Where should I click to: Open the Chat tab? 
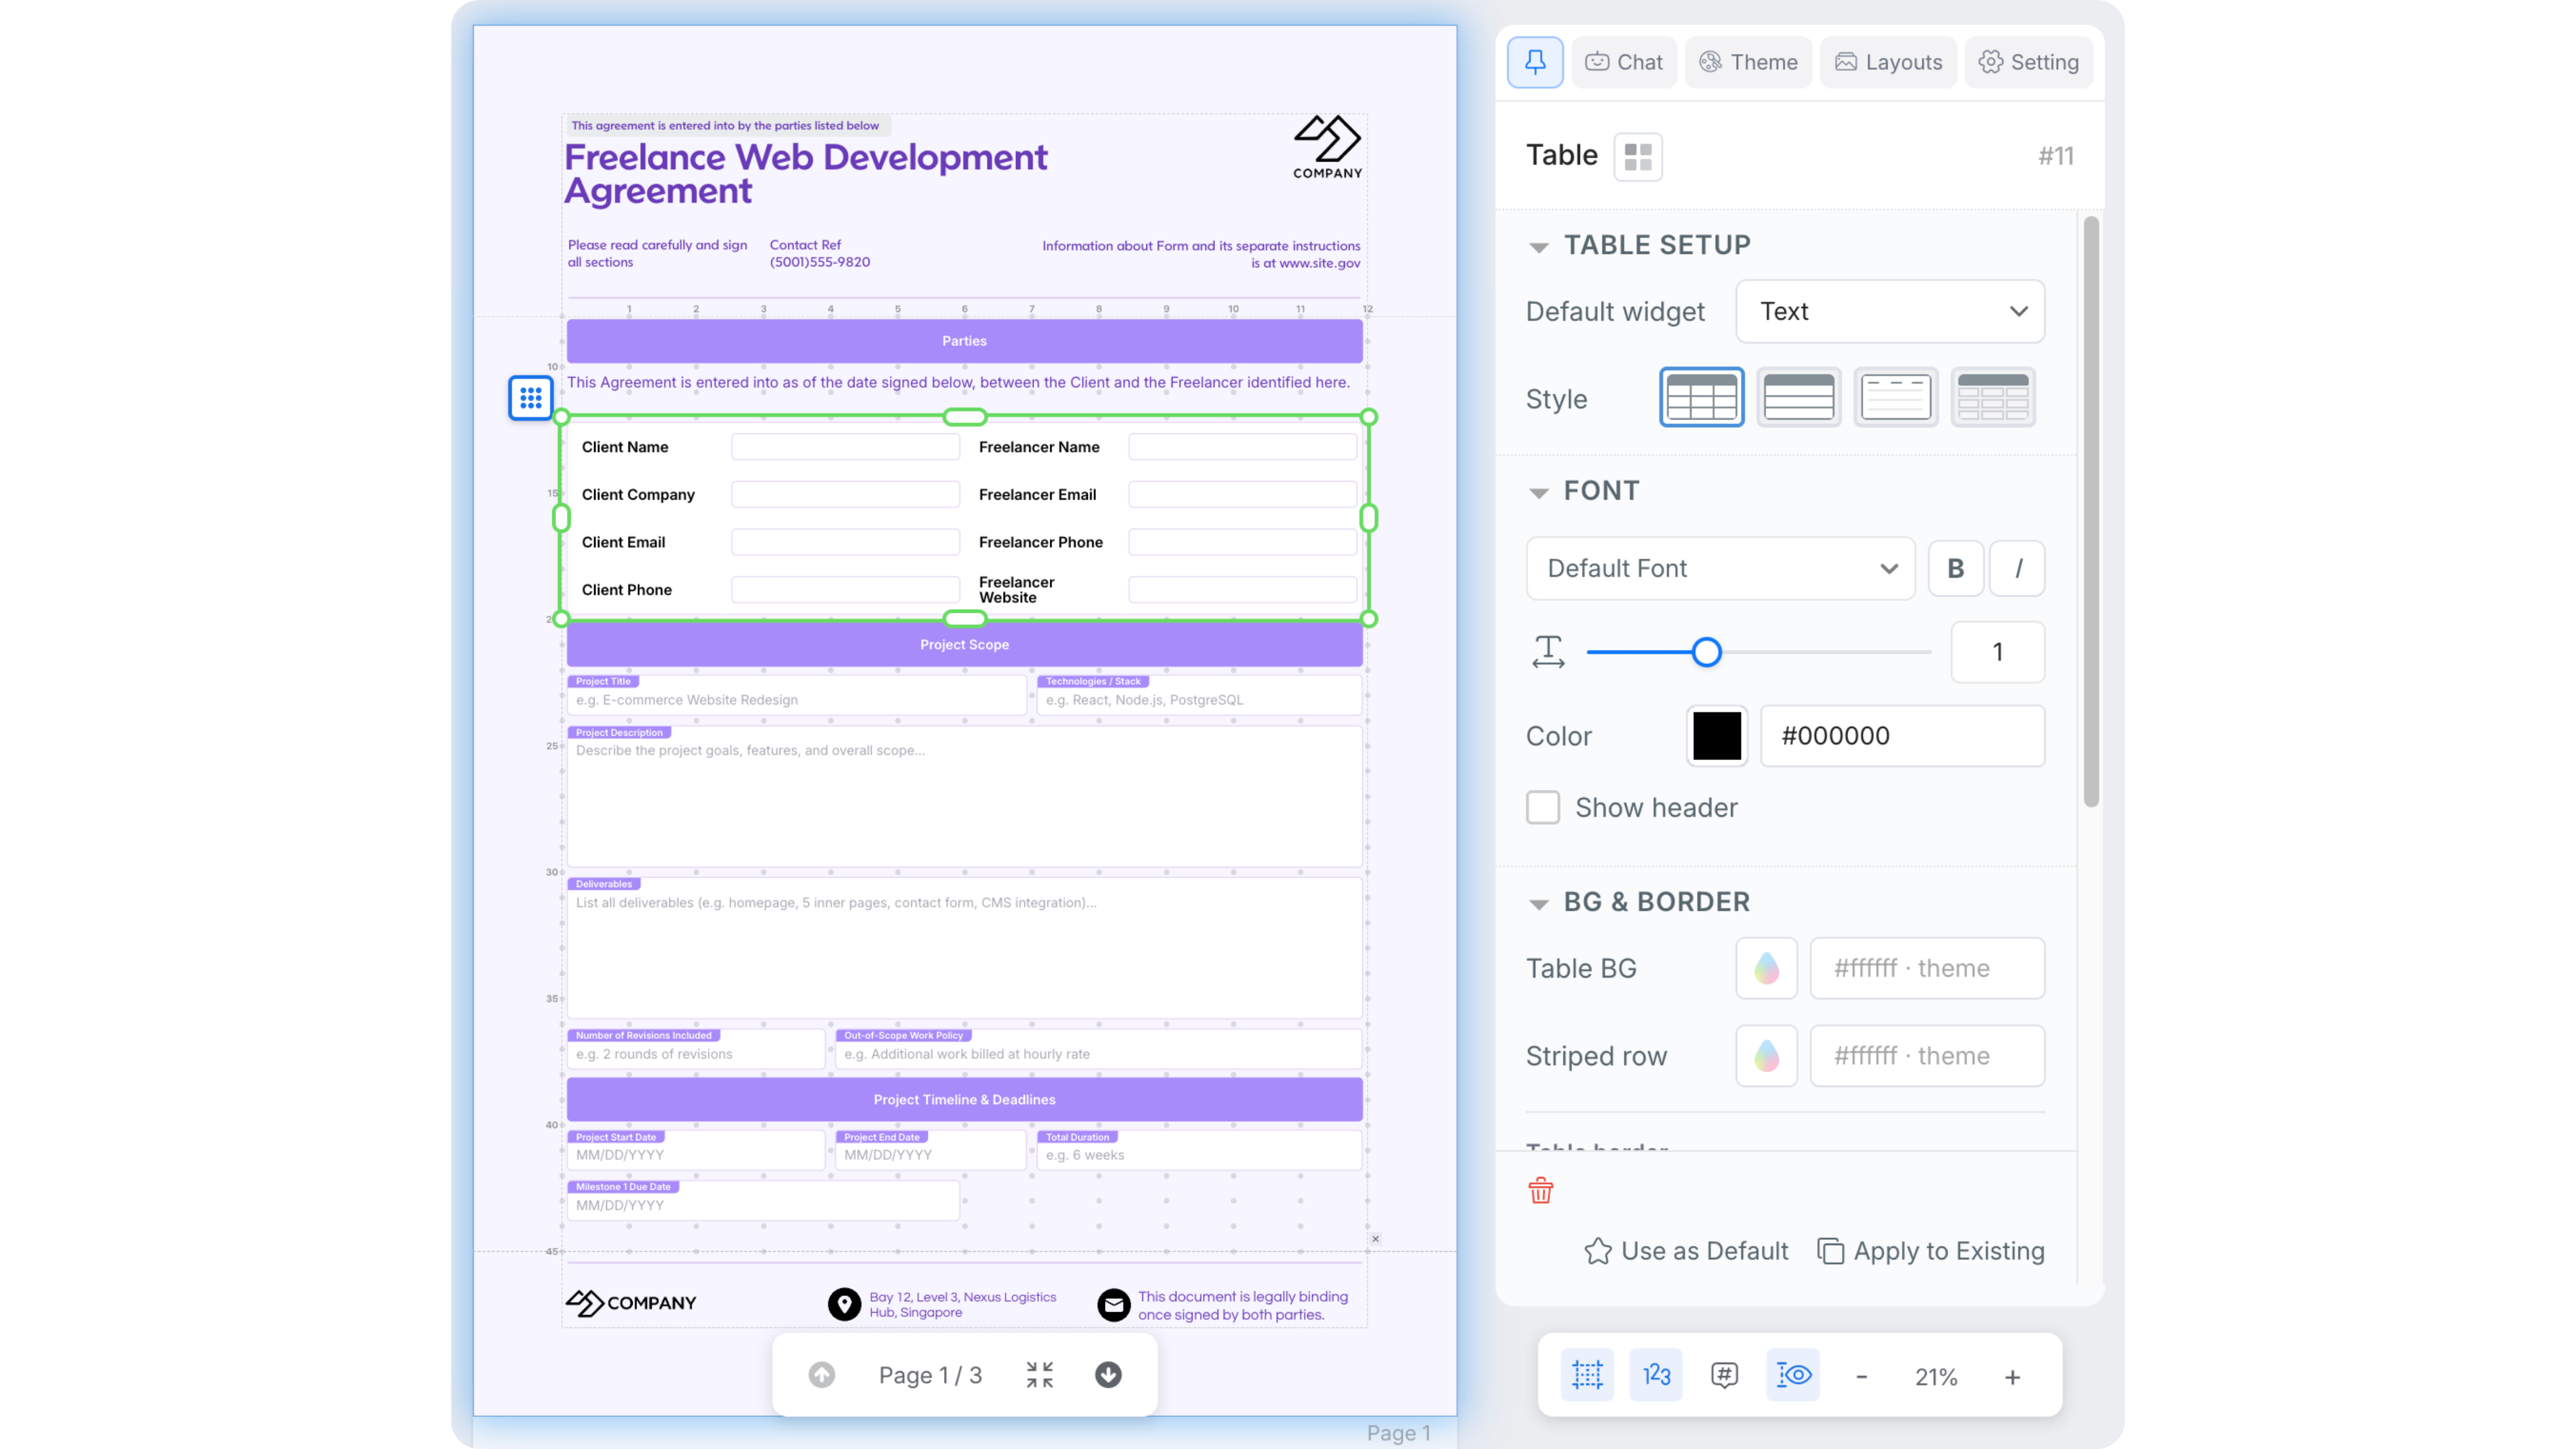pyautogui.click(x=1624, y=62)
